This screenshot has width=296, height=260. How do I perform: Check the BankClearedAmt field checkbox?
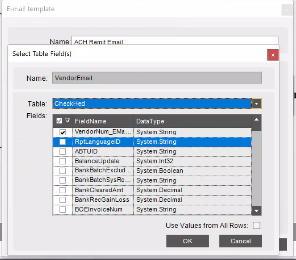point(63,190)
